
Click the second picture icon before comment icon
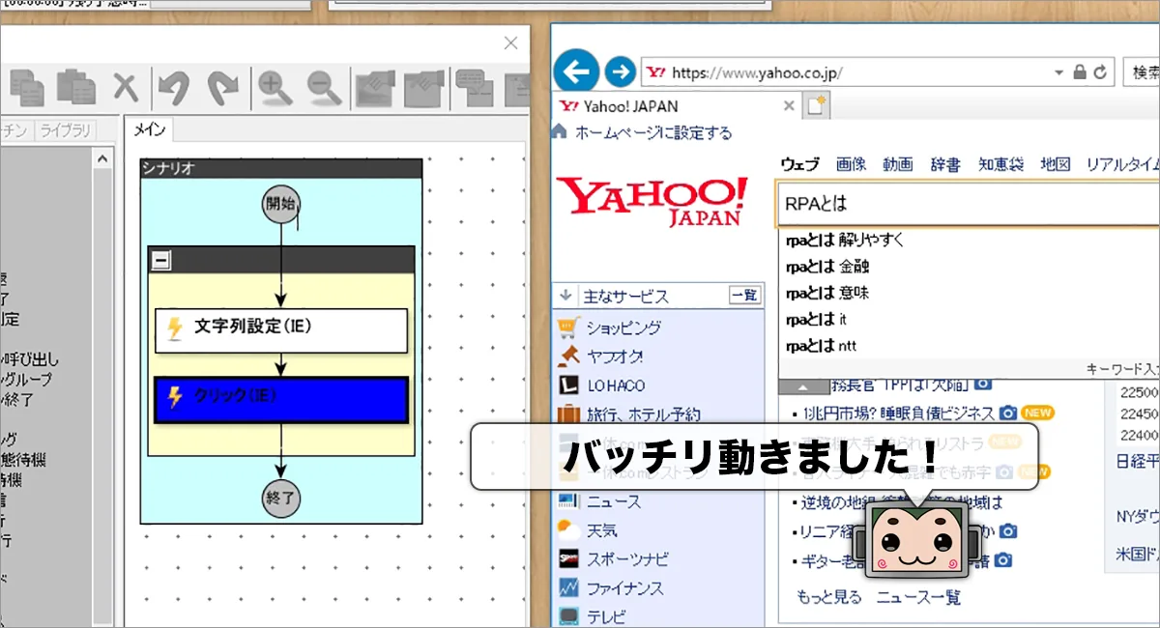pyautogui.click(x=423, y=88)
